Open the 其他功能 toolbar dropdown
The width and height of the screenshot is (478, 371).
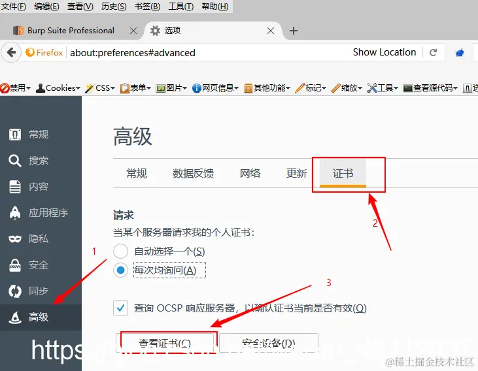tap(267, 88)
